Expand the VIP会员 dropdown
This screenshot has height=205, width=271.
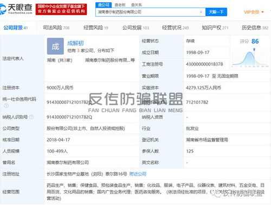254,12
